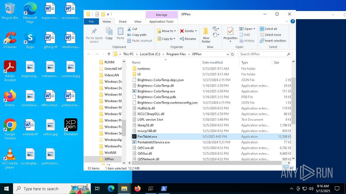Go up one folder level arrow
The width and height of the screenshot is (346, 194).
[109, 54]
